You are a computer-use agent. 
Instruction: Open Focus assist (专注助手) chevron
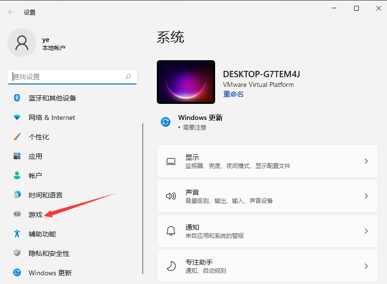[366, 266]
